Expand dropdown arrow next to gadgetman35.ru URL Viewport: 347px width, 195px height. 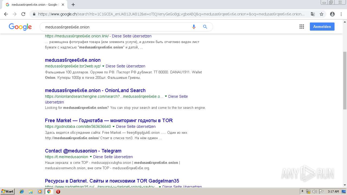[160, 187]
